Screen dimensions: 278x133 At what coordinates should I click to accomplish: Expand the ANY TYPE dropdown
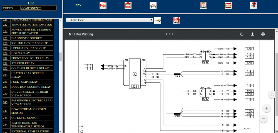click(x=110, y=20)
